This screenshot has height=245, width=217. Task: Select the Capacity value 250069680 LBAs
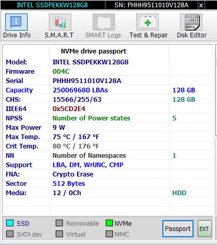[80, 90]
